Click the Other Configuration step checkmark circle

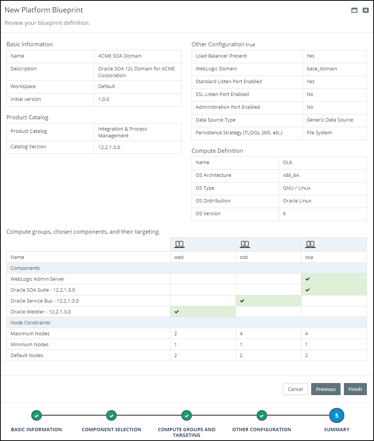[261, 415]
